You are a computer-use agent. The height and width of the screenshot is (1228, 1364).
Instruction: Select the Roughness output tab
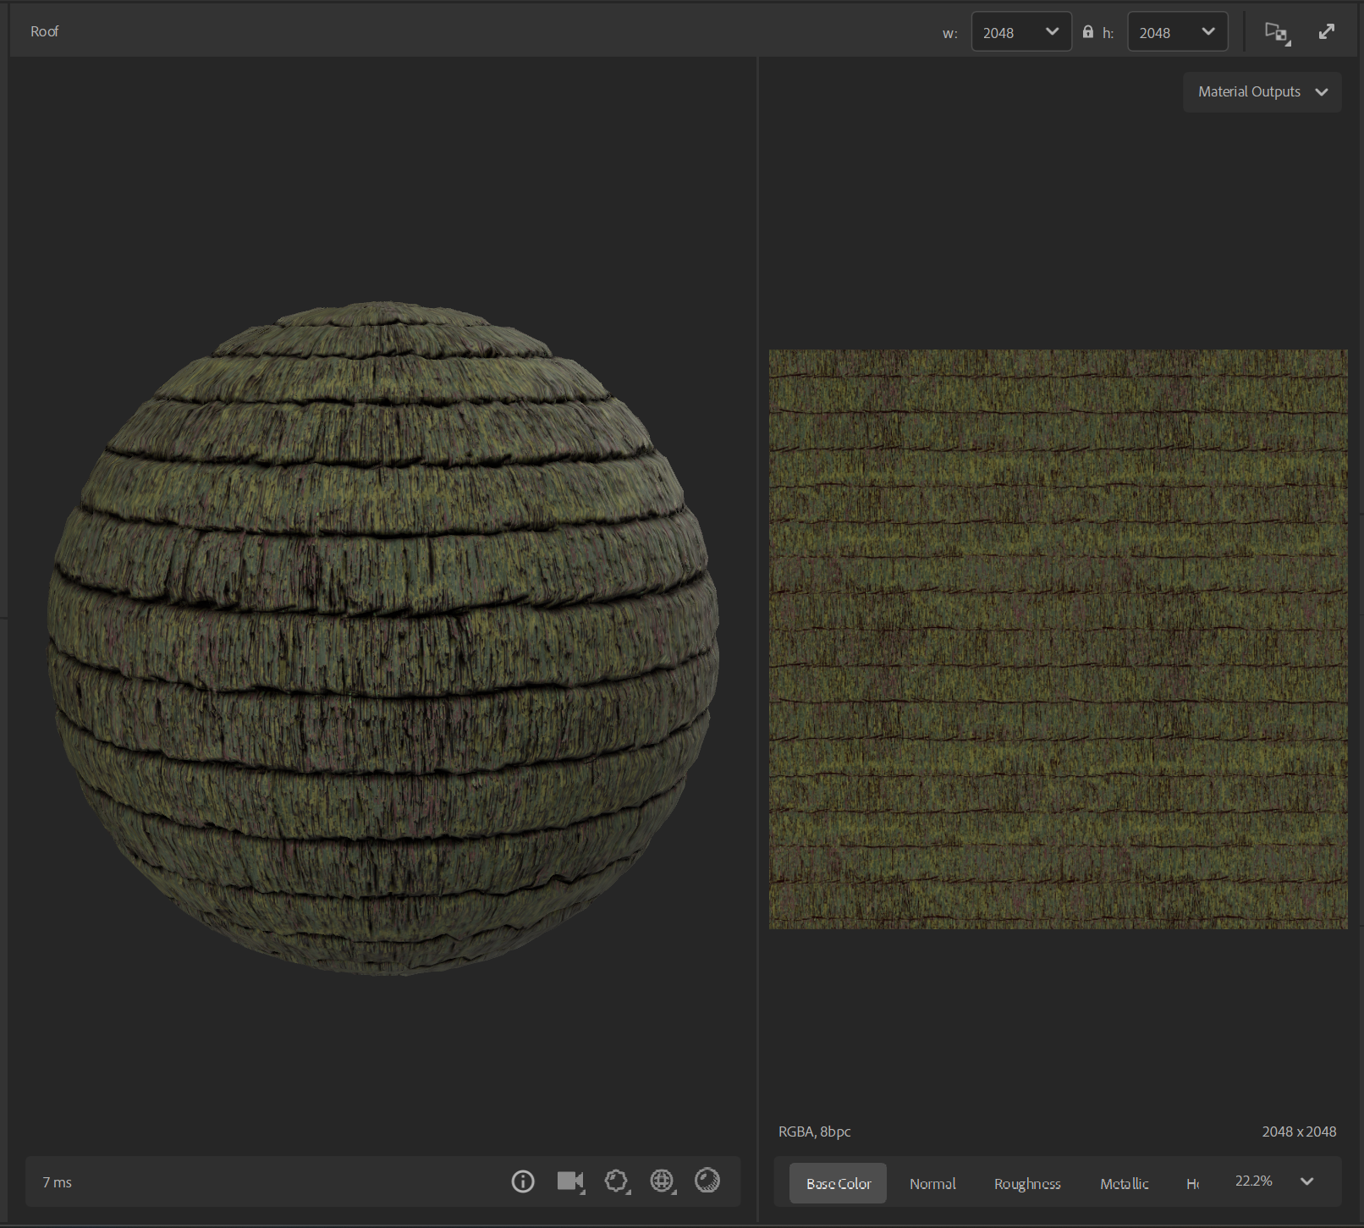click(x=1027, y=1183)
